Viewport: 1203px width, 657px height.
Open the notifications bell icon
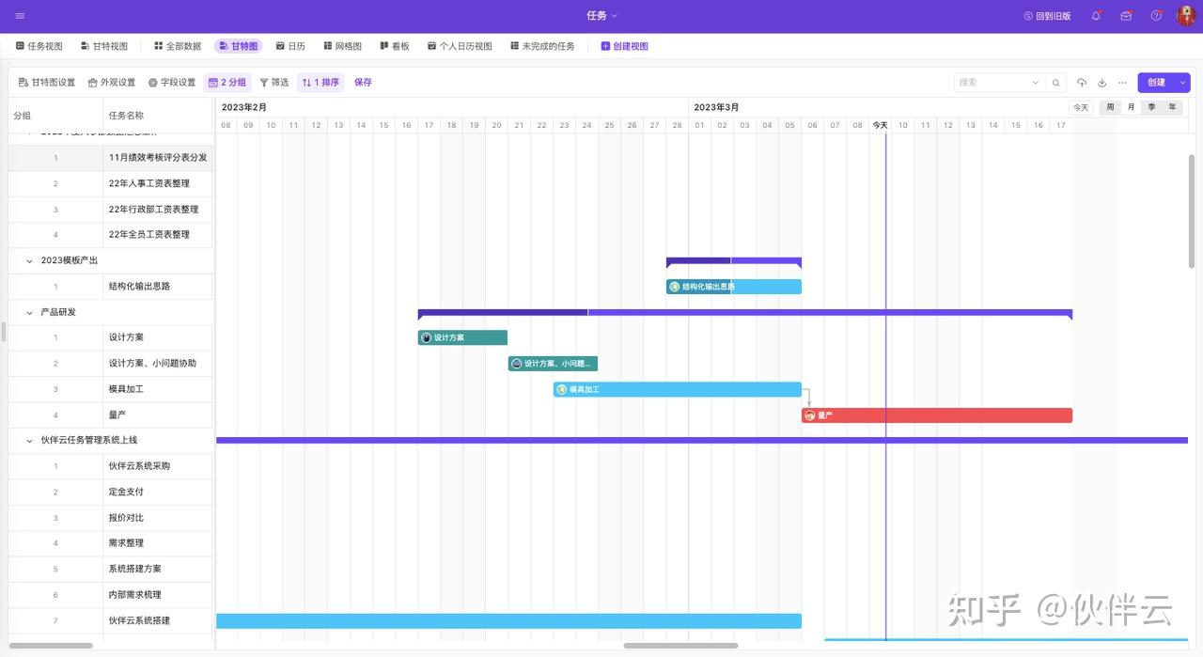(x=1096, y=16)
